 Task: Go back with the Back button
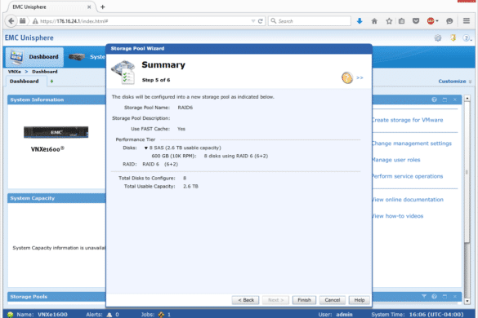(x=245, y=300)
